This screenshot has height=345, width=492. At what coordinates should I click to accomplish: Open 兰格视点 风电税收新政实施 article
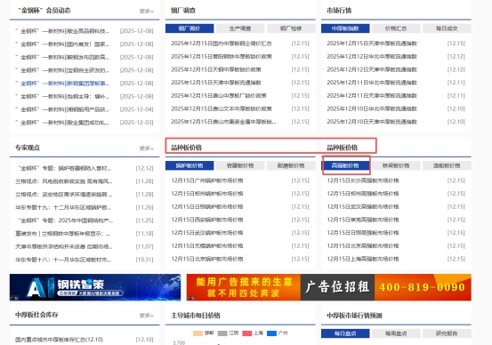[x=64, y=181]
